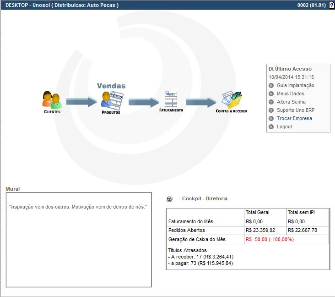Click the Faturamento do Mês row label
Viewport: 335px width, 297px height.
click(x=190, y=221)
